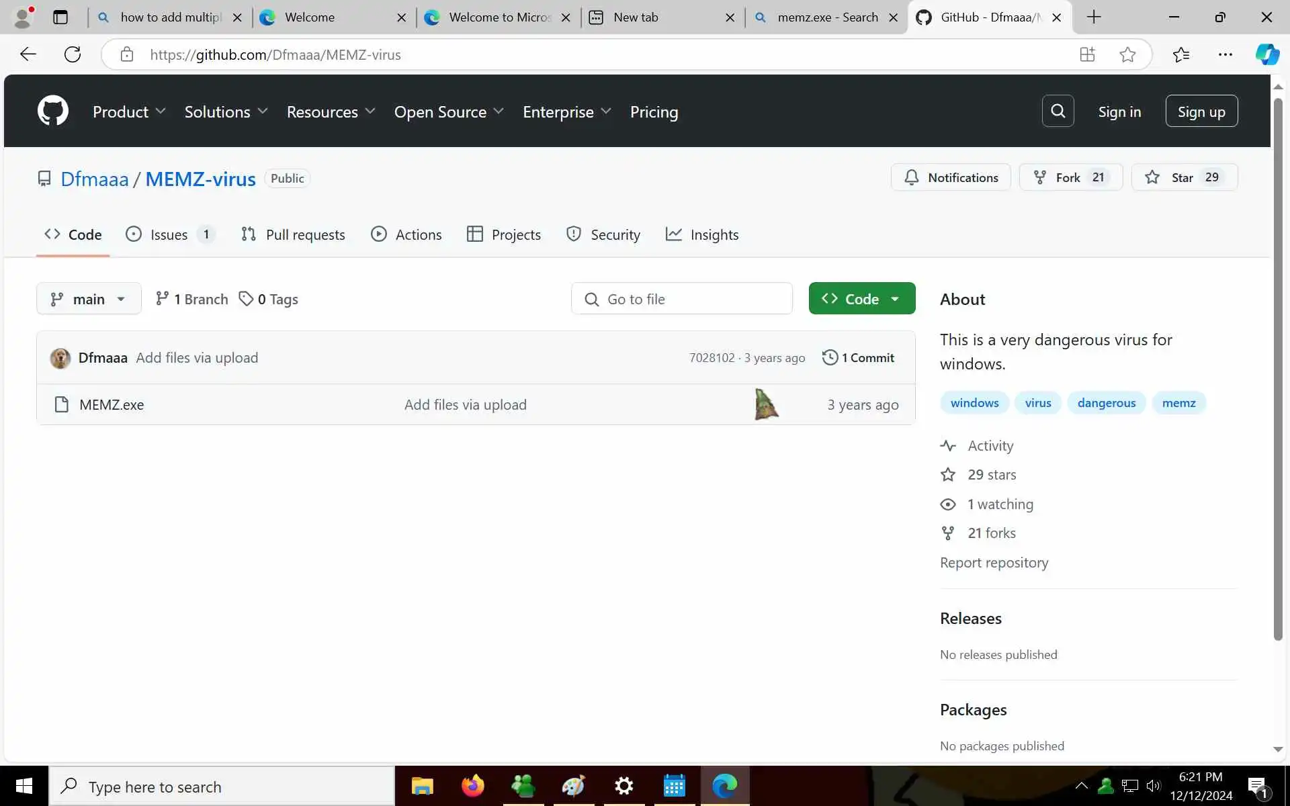The height and width of the screenshot is (806, 1290).
Task: Add page to favorites with star icon
Action: coord(1127,54)
